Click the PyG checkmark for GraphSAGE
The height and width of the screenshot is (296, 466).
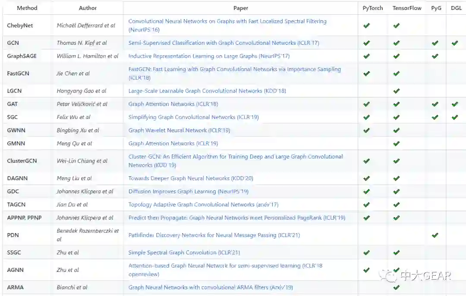(x=435, y=56)
